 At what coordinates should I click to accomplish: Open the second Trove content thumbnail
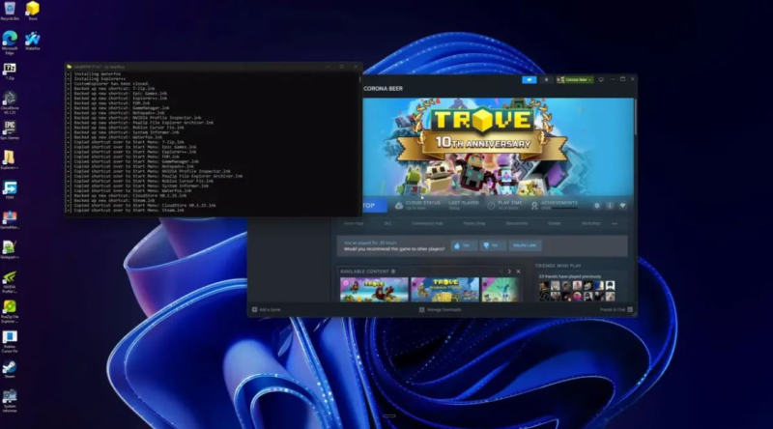444,290
